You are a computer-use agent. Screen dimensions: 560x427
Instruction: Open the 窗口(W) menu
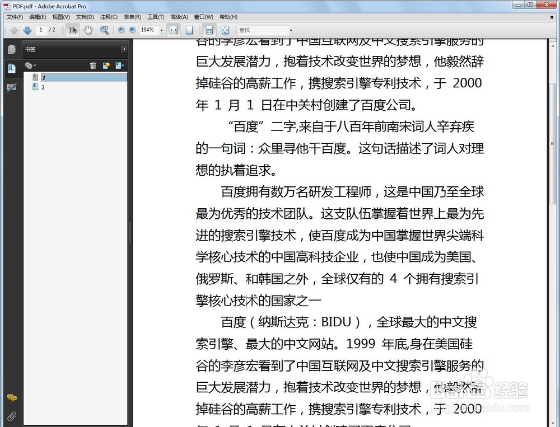pos(204,17)
